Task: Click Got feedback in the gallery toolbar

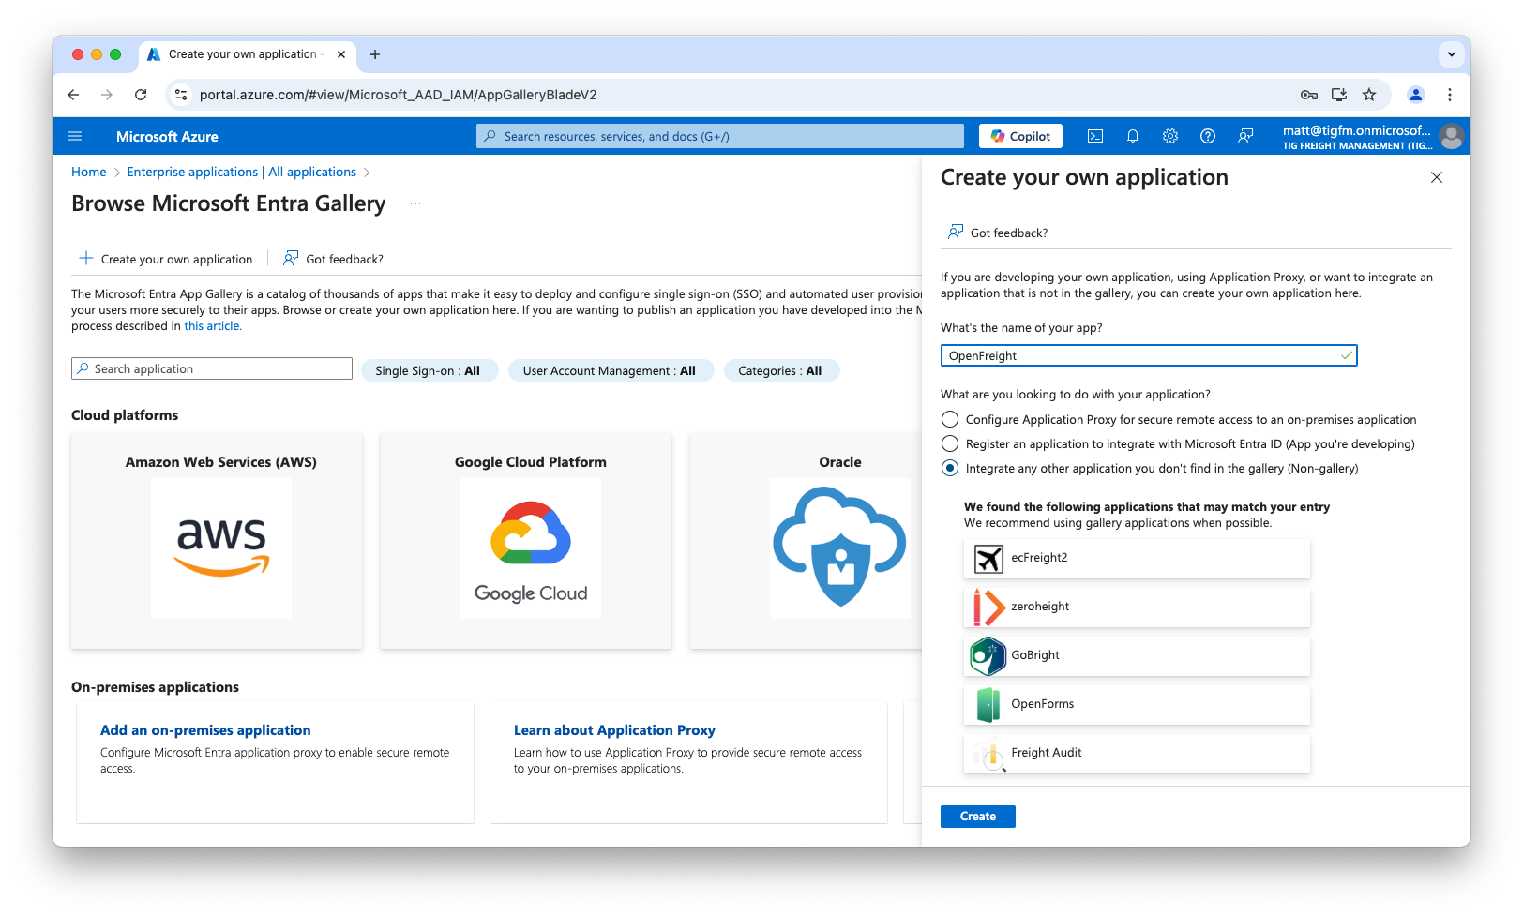Action: 334,259
